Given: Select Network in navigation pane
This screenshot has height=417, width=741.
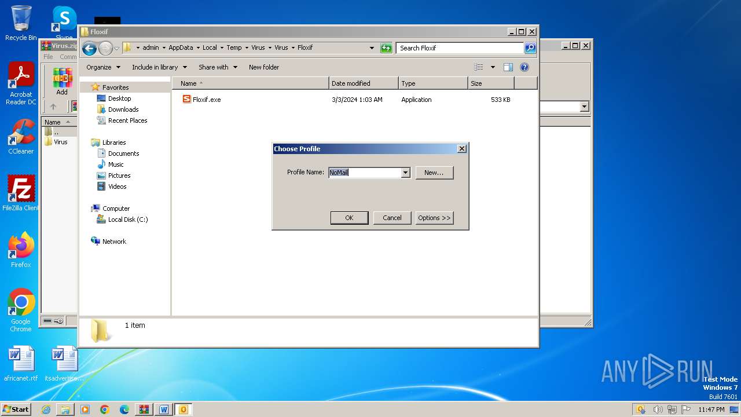Looking at the screenshot, I should coord(114,242).
